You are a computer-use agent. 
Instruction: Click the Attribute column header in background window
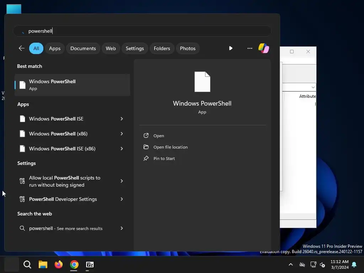pos(307,96)
